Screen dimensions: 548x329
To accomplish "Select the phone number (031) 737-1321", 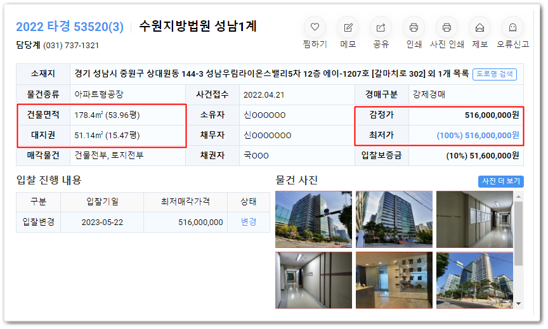I will coord(71,46).
